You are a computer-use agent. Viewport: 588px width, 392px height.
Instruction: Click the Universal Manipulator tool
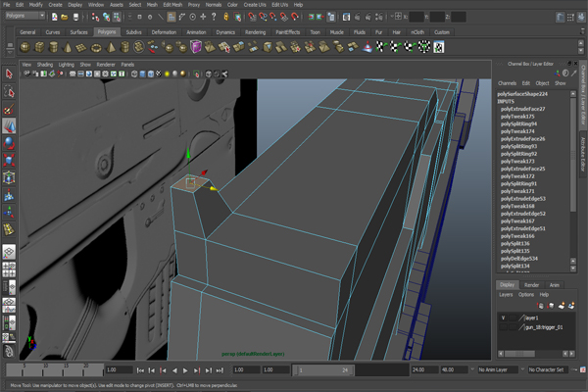[x=9, y=177]
